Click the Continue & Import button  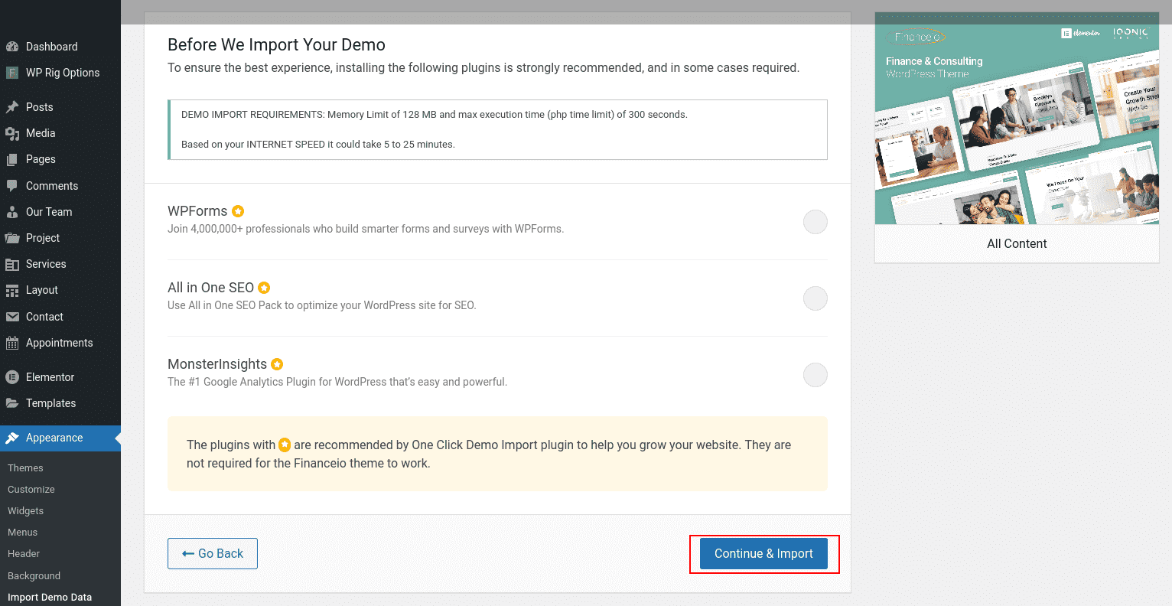click(763, 553)
